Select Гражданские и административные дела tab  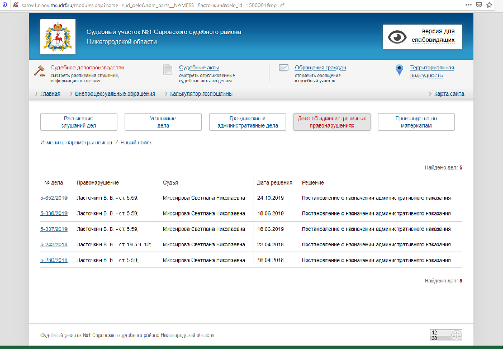pos(248,122)
